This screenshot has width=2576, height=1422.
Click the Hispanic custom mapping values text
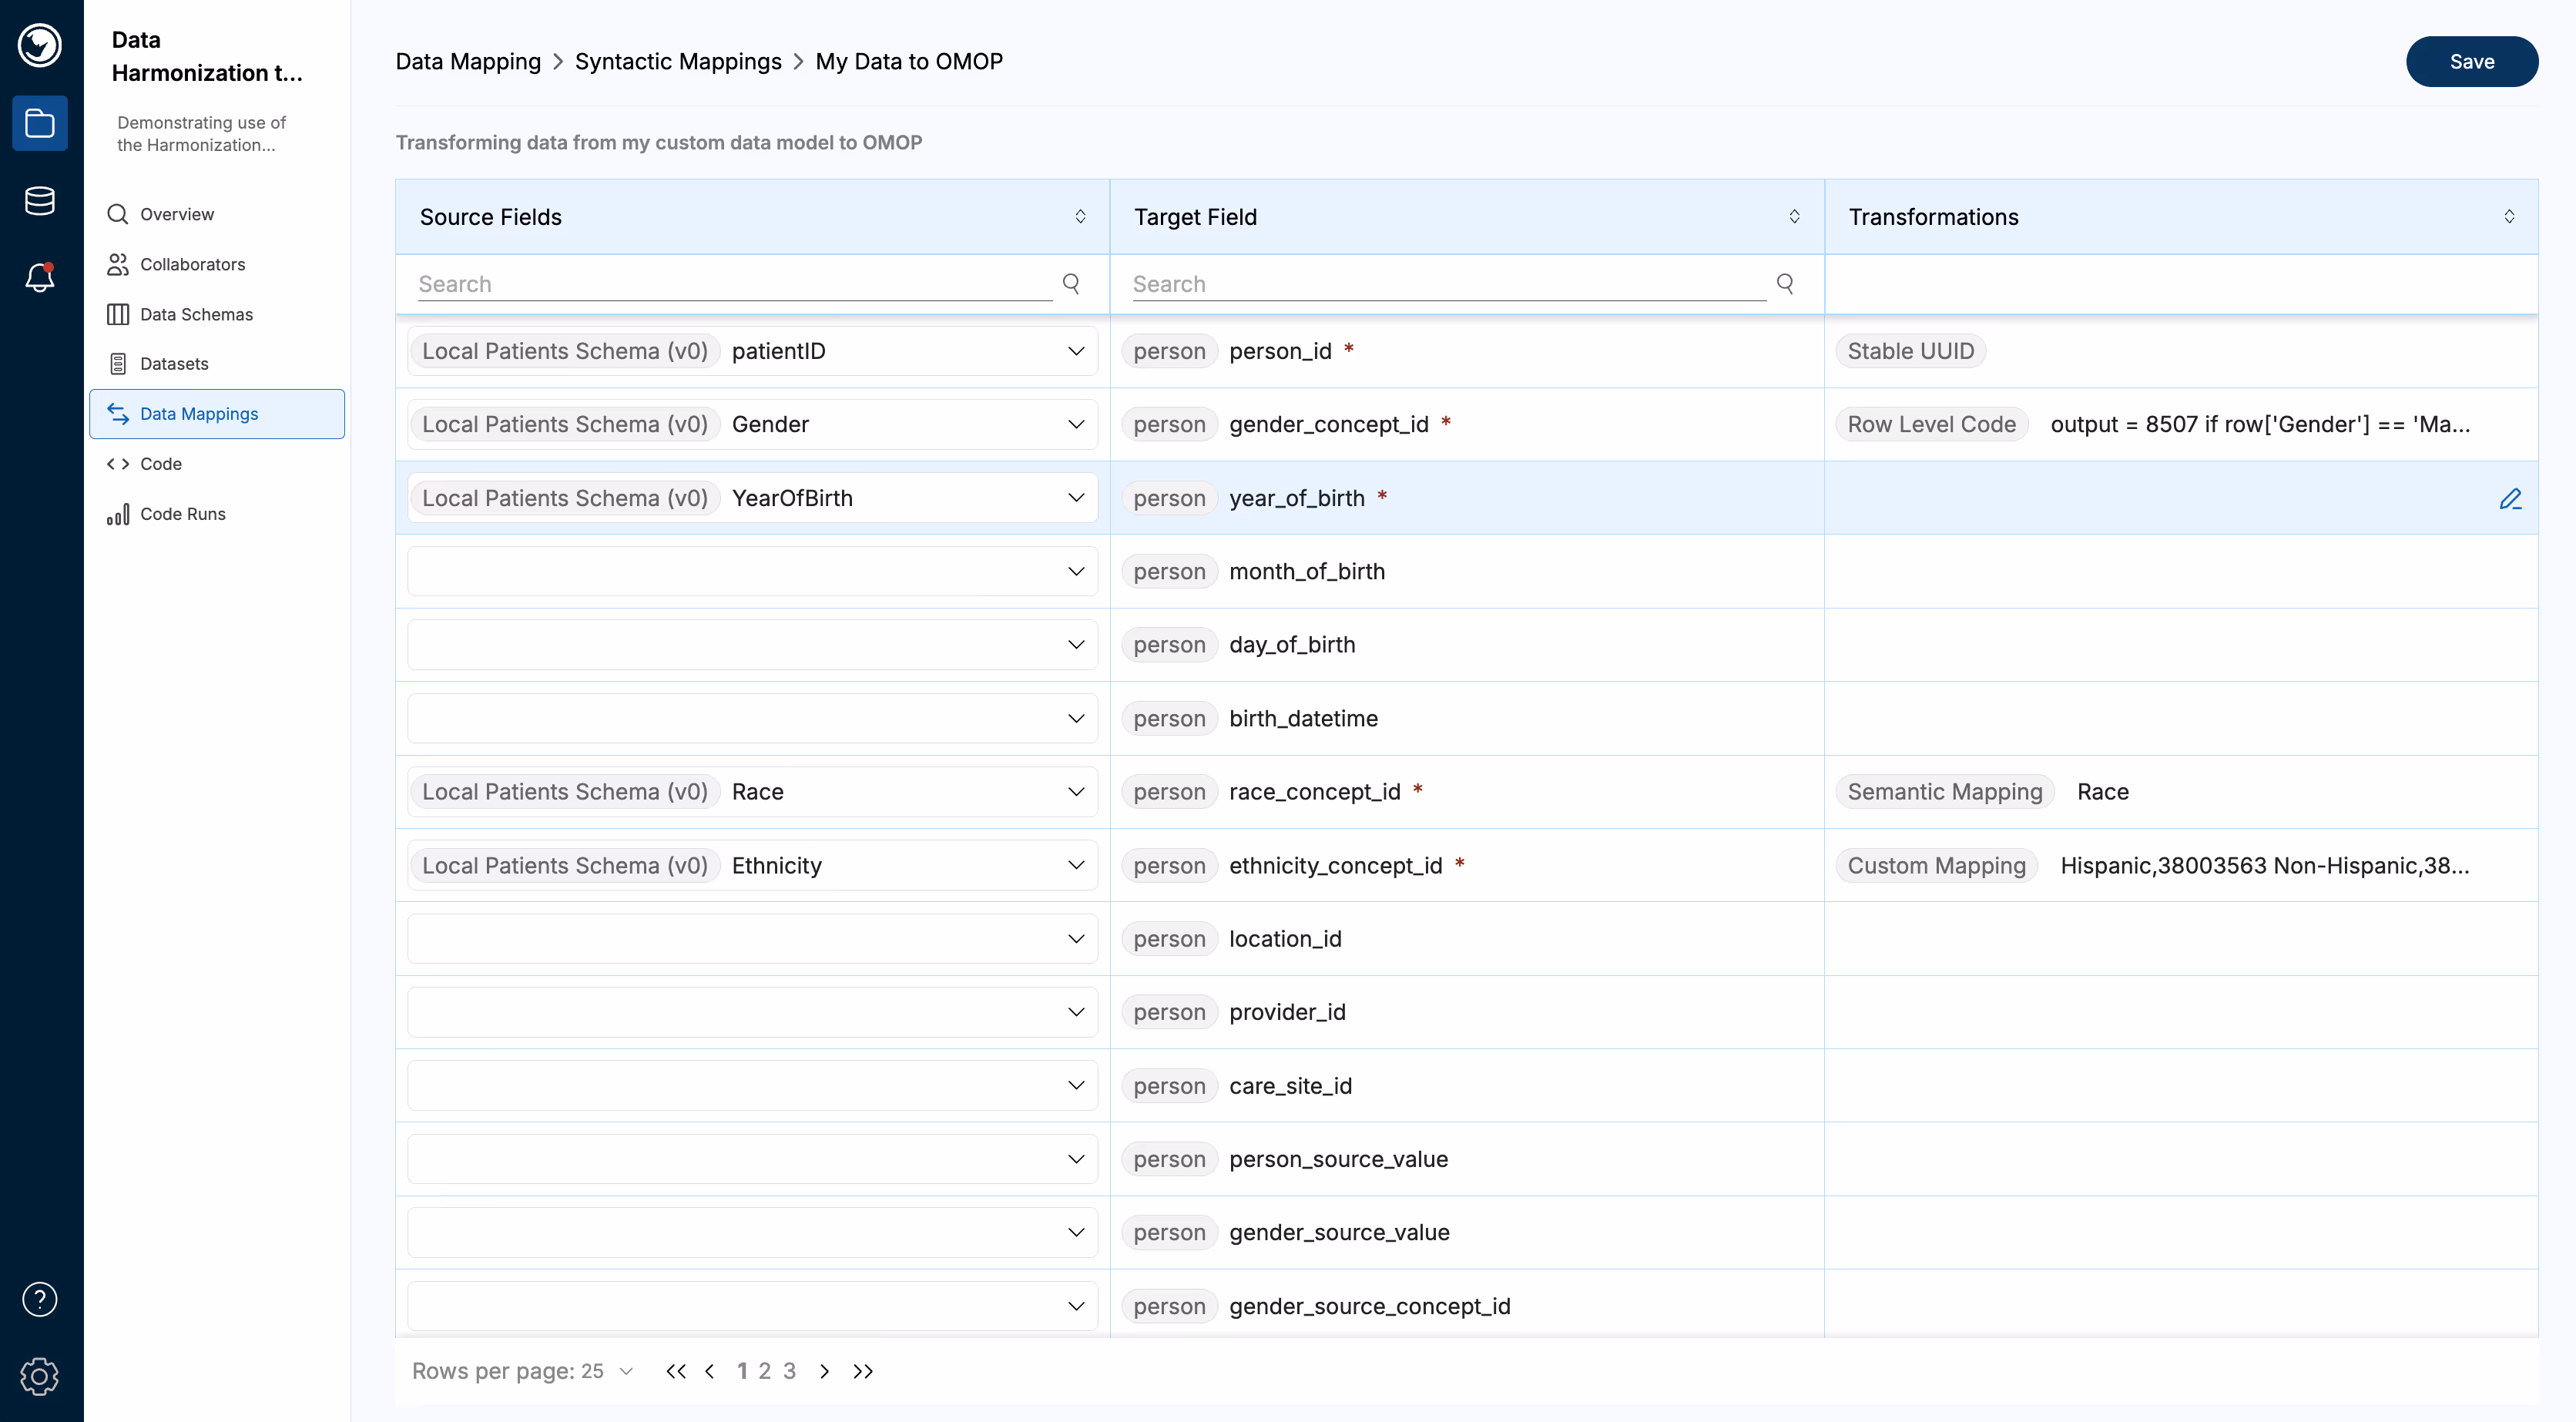point(2264,865)
